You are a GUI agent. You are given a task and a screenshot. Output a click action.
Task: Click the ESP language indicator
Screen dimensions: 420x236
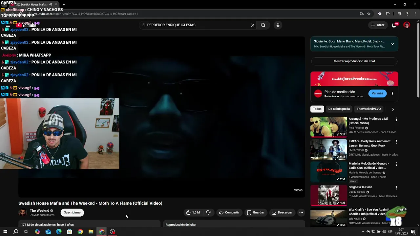[390, 232]
